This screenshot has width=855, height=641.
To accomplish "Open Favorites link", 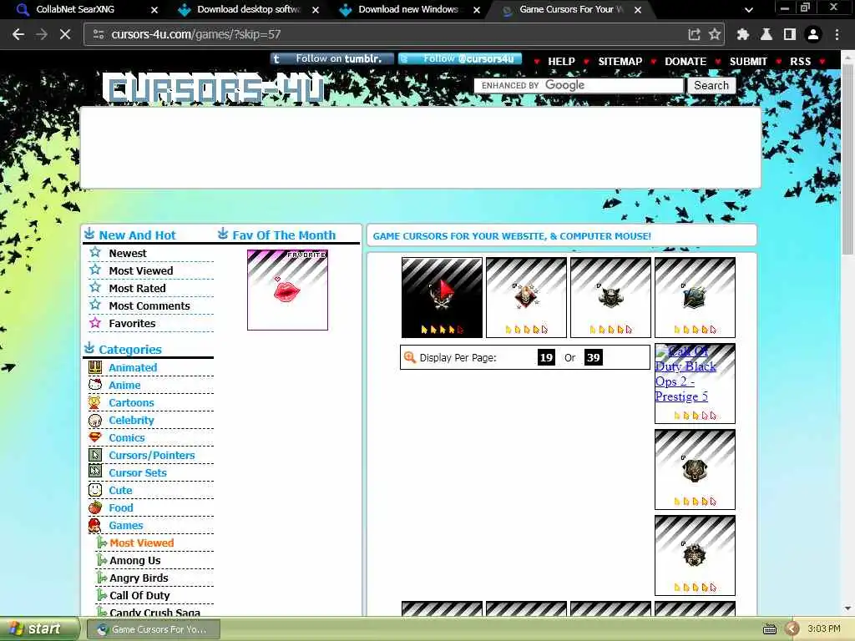I will coord(132,323).
